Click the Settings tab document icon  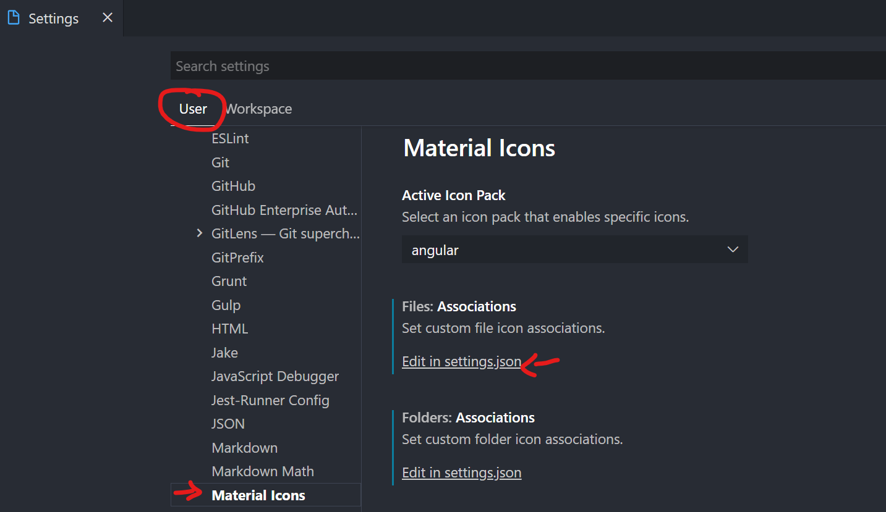[12, 18]
